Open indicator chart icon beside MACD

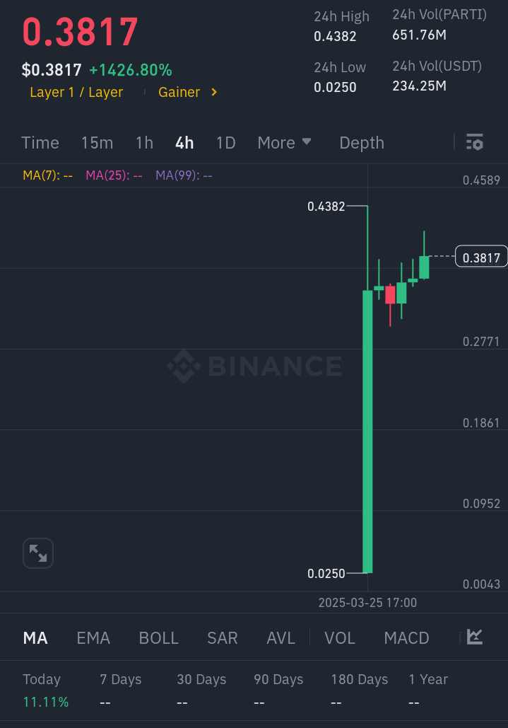pyautogui.click(x=475, y=637)
